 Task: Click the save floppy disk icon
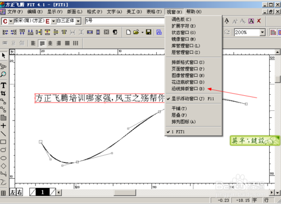tap(148, 32)
